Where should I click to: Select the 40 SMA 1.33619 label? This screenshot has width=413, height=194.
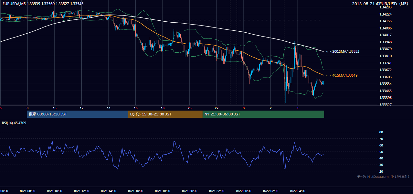pos(342,75)
